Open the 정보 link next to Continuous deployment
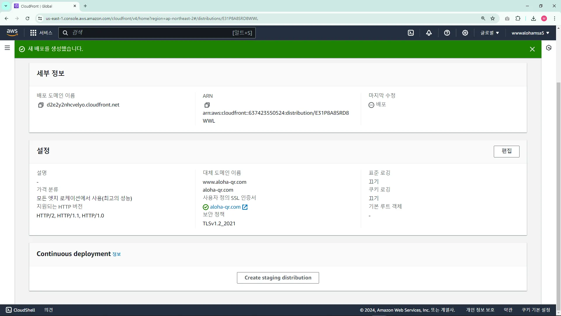The width and height of the screenshot is (561, 316). (116, 254)
